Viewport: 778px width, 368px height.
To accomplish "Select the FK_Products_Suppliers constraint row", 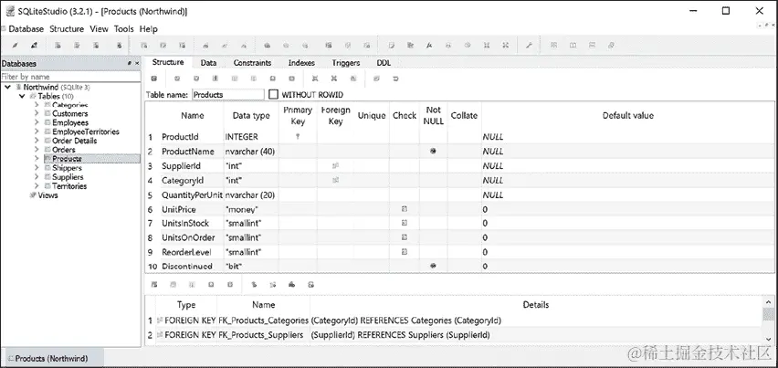I will [455, 335].
